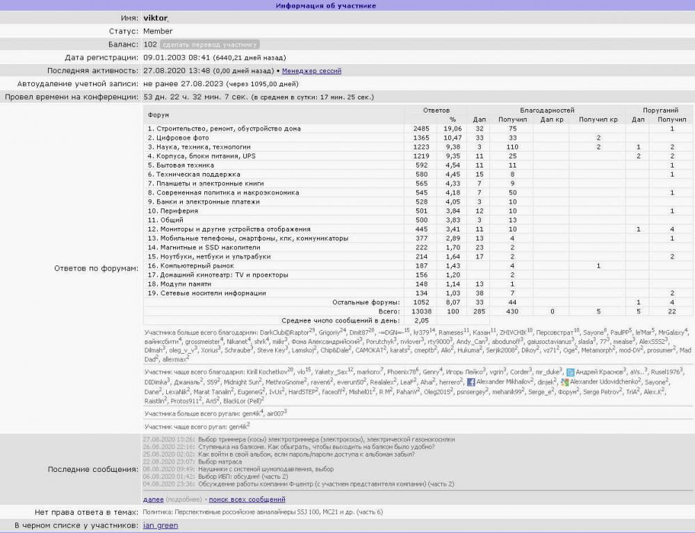Click the Информация об участнике header
The width and height of the screenshot is (695, 533).
[x=326, y=6]
